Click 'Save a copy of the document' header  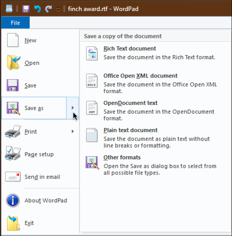[x=123, y=36]
